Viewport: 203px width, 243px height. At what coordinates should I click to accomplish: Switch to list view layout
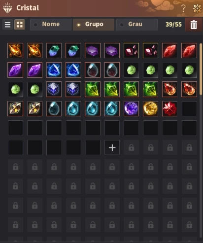point(7,25)
